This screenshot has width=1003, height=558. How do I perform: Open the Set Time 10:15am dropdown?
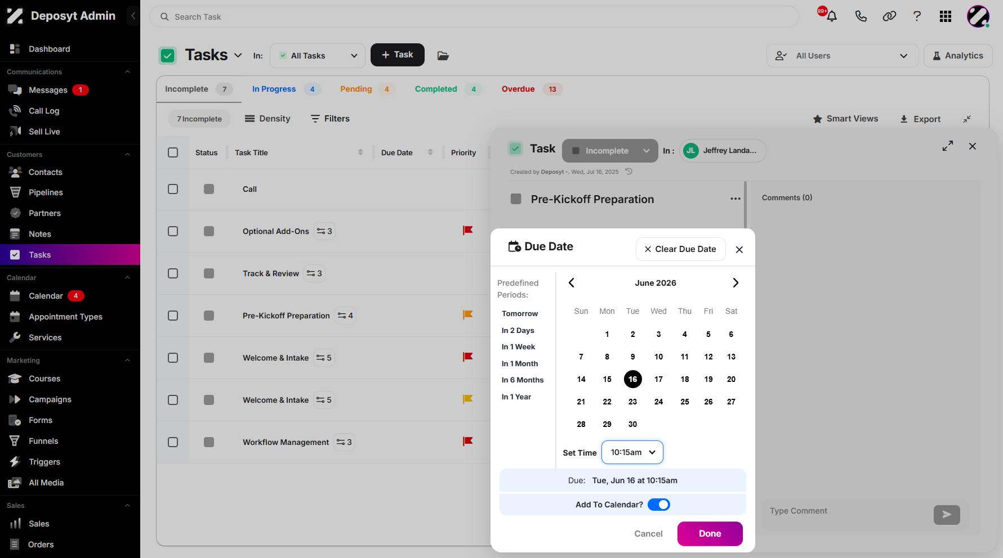pos(632,452)
